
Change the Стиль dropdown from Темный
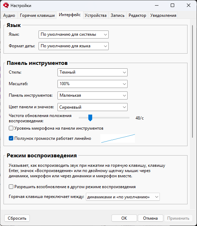click(93, 72)
